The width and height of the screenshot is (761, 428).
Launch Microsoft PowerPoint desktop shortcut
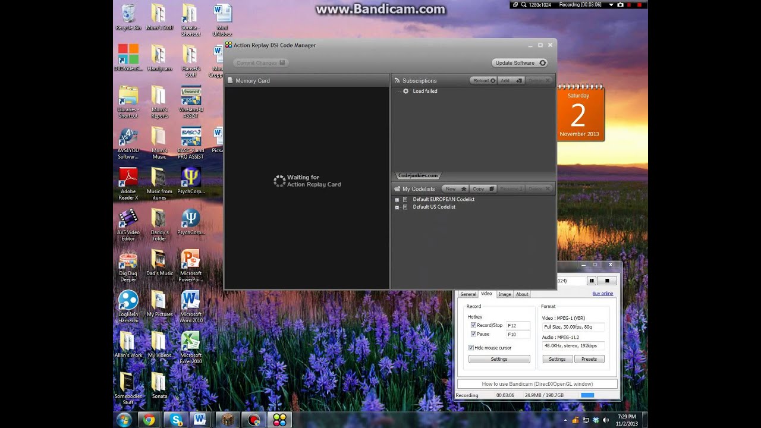pos(191,266)
